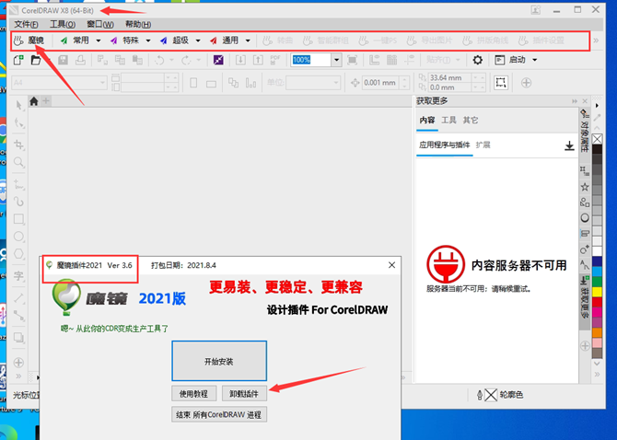Click the download arrow icon in 获取更多 panel
Screen dimensions: 617x440
[x=569, y=145]
